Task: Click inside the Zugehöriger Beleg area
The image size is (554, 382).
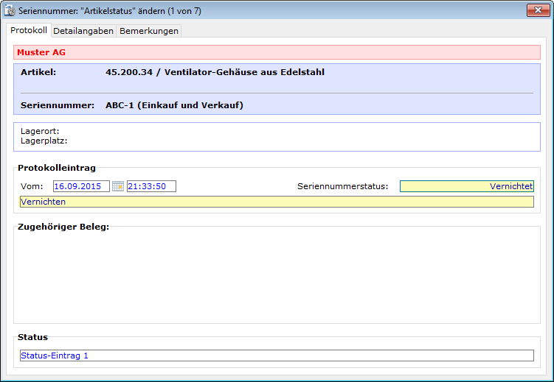Action: tap(277, 276)
